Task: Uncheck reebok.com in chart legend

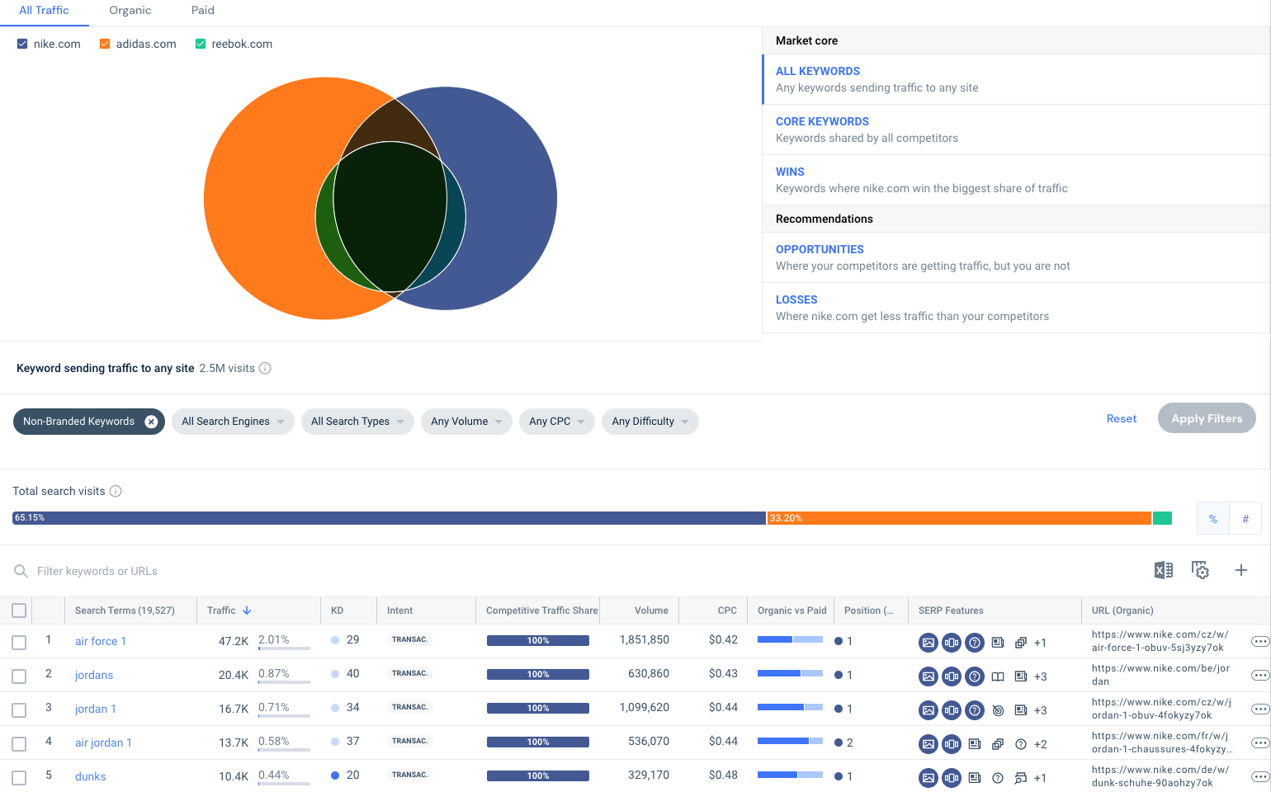Action: coord(201,44)
